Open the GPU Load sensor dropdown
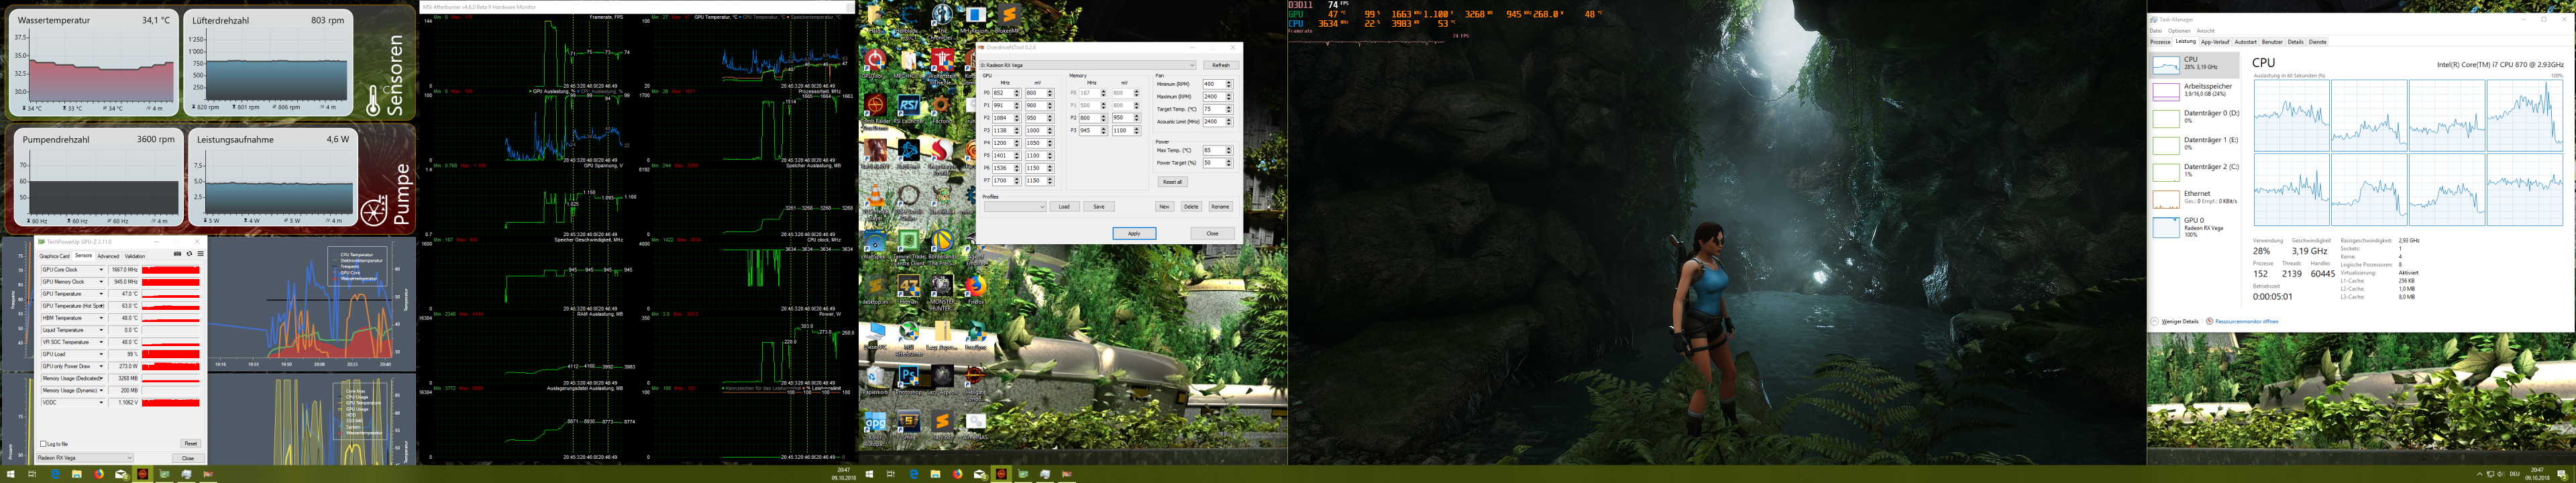2576x483 pixels. coord(101,354)
